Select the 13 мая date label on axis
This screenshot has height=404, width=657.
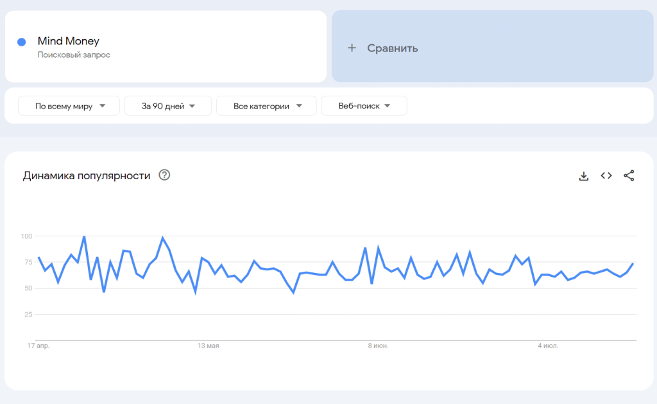pos(209,346)
